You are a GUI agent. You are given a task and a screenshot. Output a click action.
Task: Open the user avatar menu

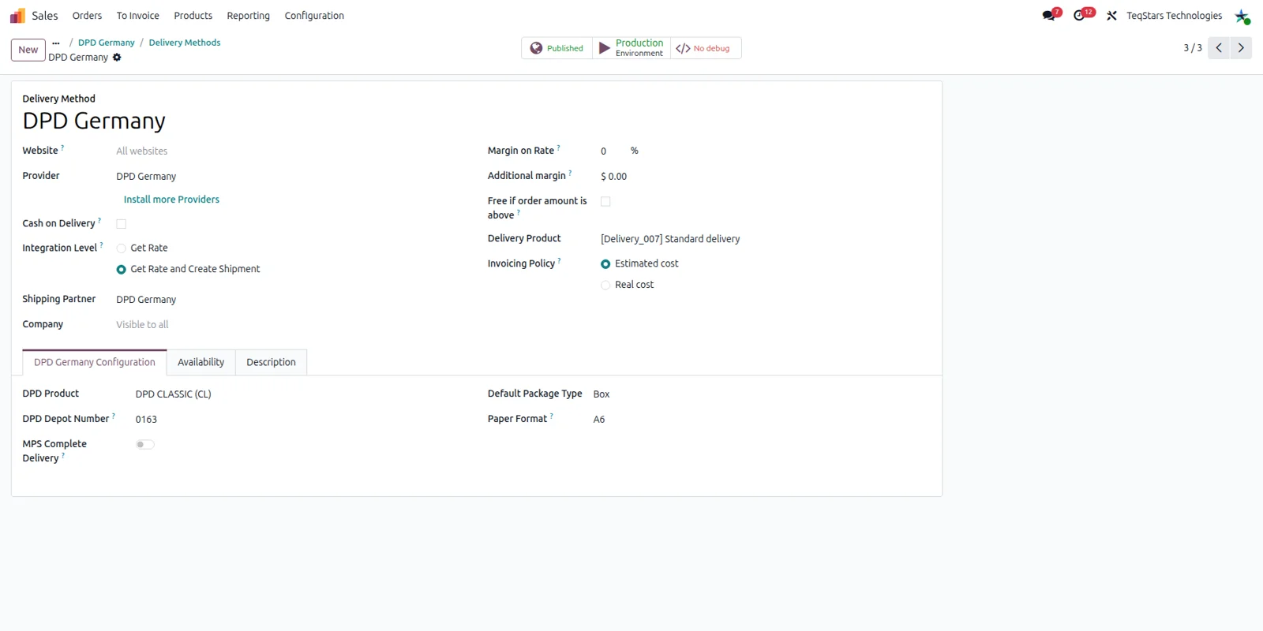click(1242, 16)
